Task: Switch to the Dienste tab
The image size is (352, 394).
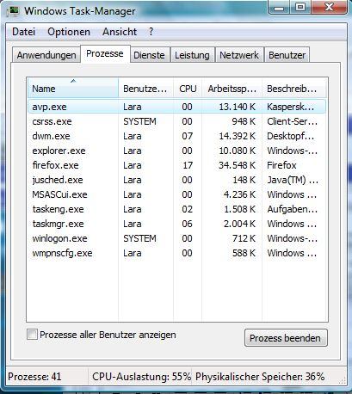Action: (149, 55)
